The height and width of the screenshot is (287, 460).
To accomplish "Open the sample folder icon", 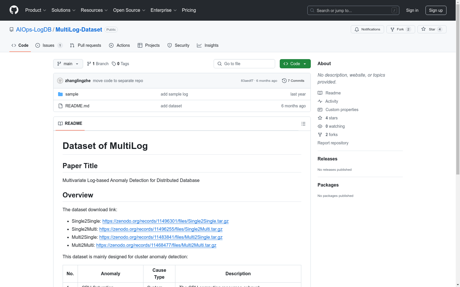I will [x=60, y=94].
